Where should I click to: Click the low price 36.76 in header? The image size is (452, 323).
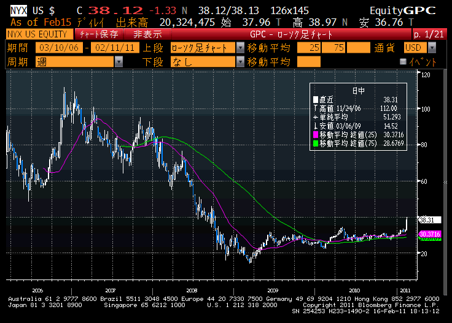(x=389, y=22)
